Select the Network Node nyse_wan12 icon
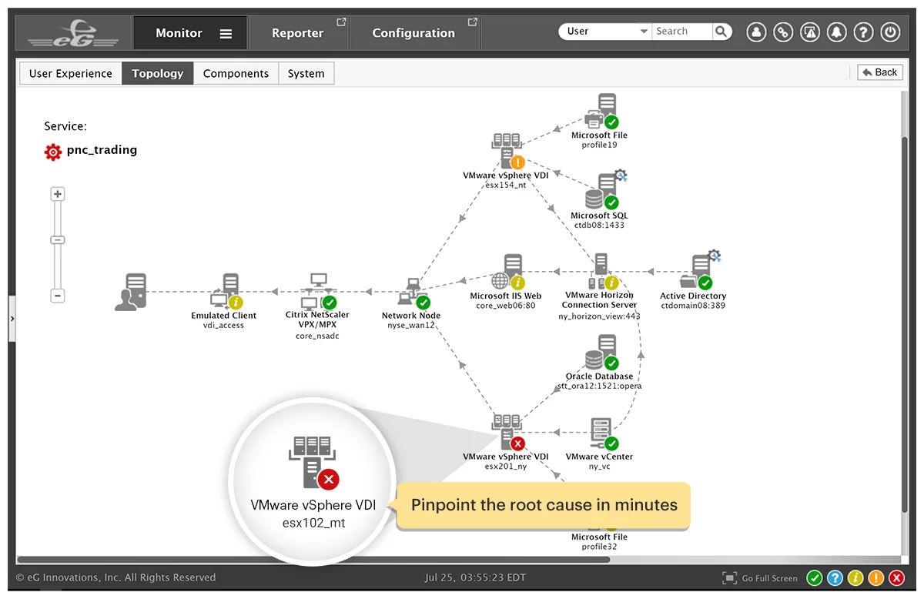The image size is (924, 599). point(413,294)
